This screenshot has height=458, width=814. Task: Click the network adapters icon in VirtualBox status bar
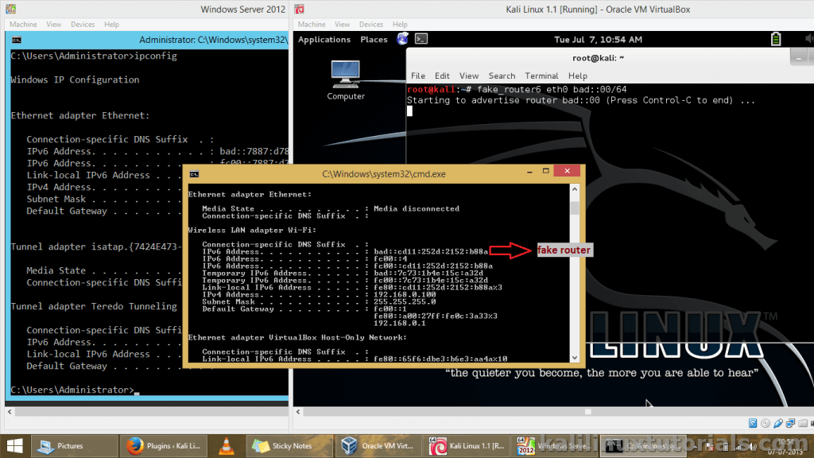point(789,423)
